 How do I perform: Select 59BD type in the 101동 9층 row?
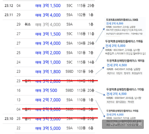coord(70,71)
